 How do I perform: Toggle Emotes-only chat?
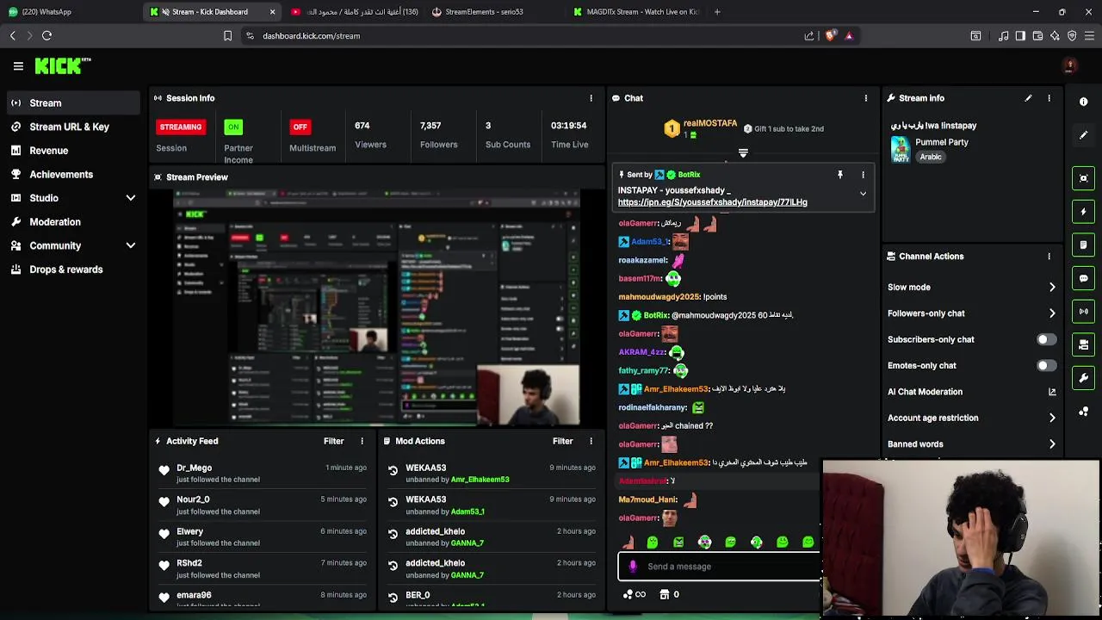coord(1046,366)
